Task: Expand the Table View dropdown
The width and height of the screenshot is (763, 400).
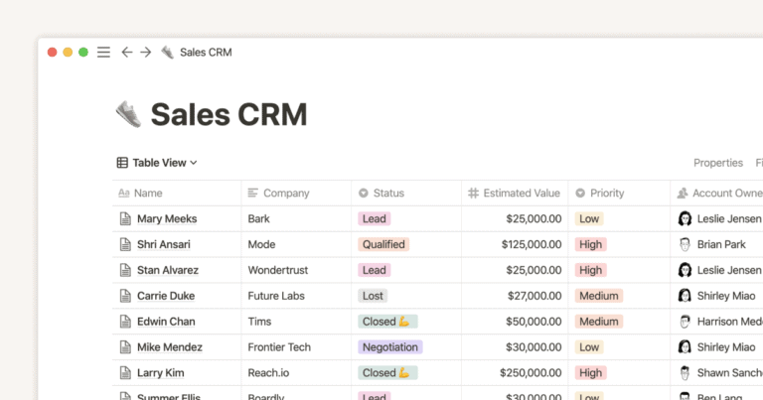Action: coord(158,163)
